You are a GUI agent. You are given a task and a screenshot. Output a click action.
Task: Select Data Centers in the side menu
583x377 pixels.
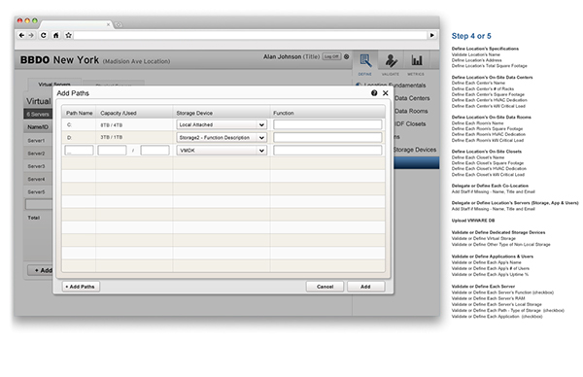[x=412, y=98]
